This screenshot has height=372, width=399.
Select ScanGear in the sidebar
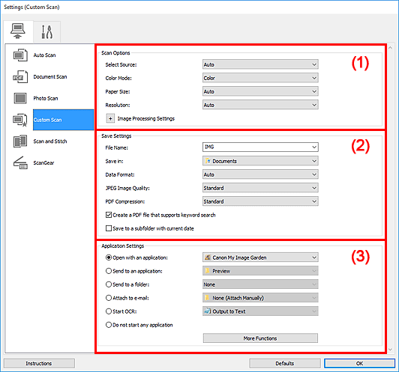pos(43,162)
